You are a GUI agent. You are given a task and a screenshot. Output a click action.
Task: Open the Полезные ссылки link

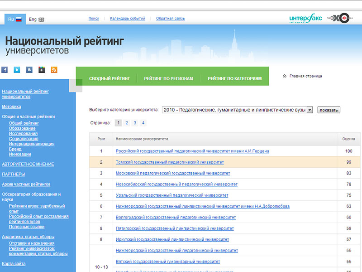(27, 227)
